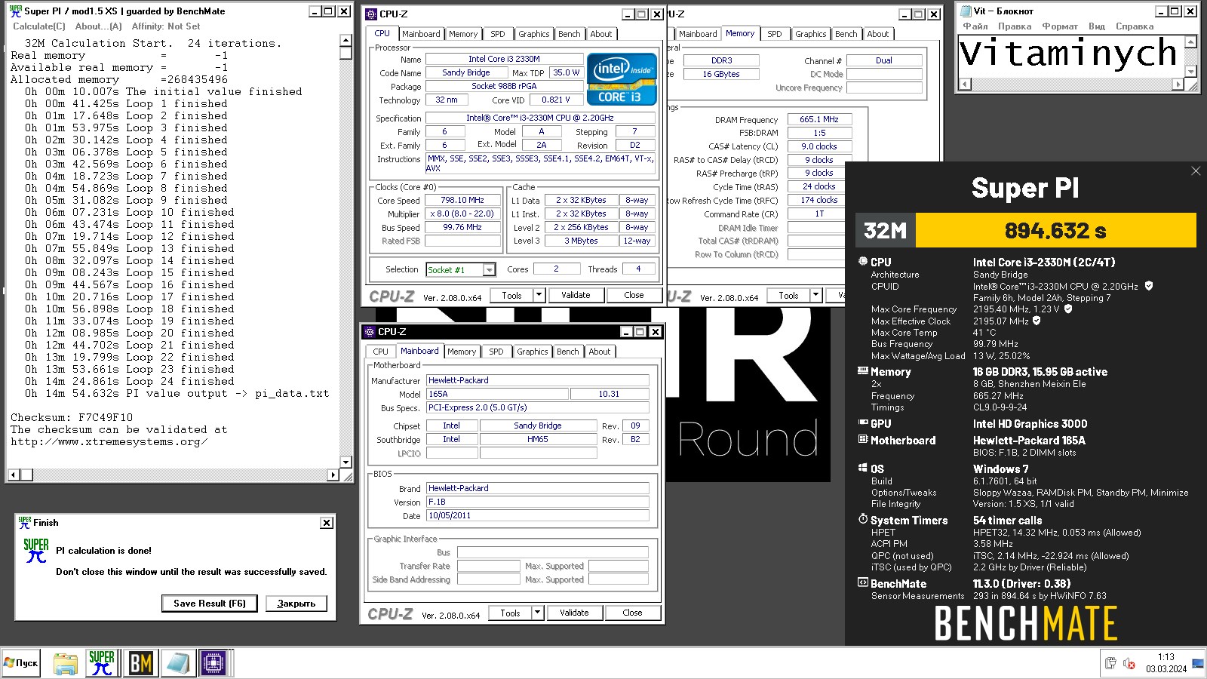Click the BenchMate section icon
This screenshot has width=1207, height=679.
point(862,582)
